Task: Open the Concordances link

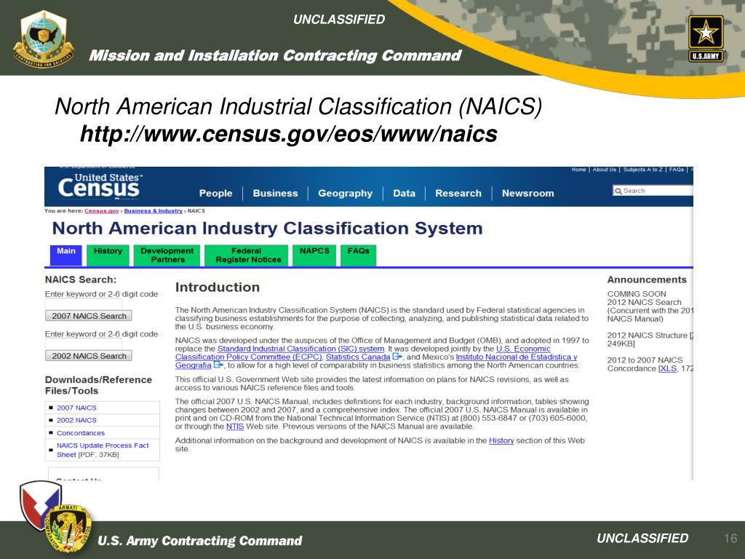Action: pyautogui.click(x=81, y=433)
